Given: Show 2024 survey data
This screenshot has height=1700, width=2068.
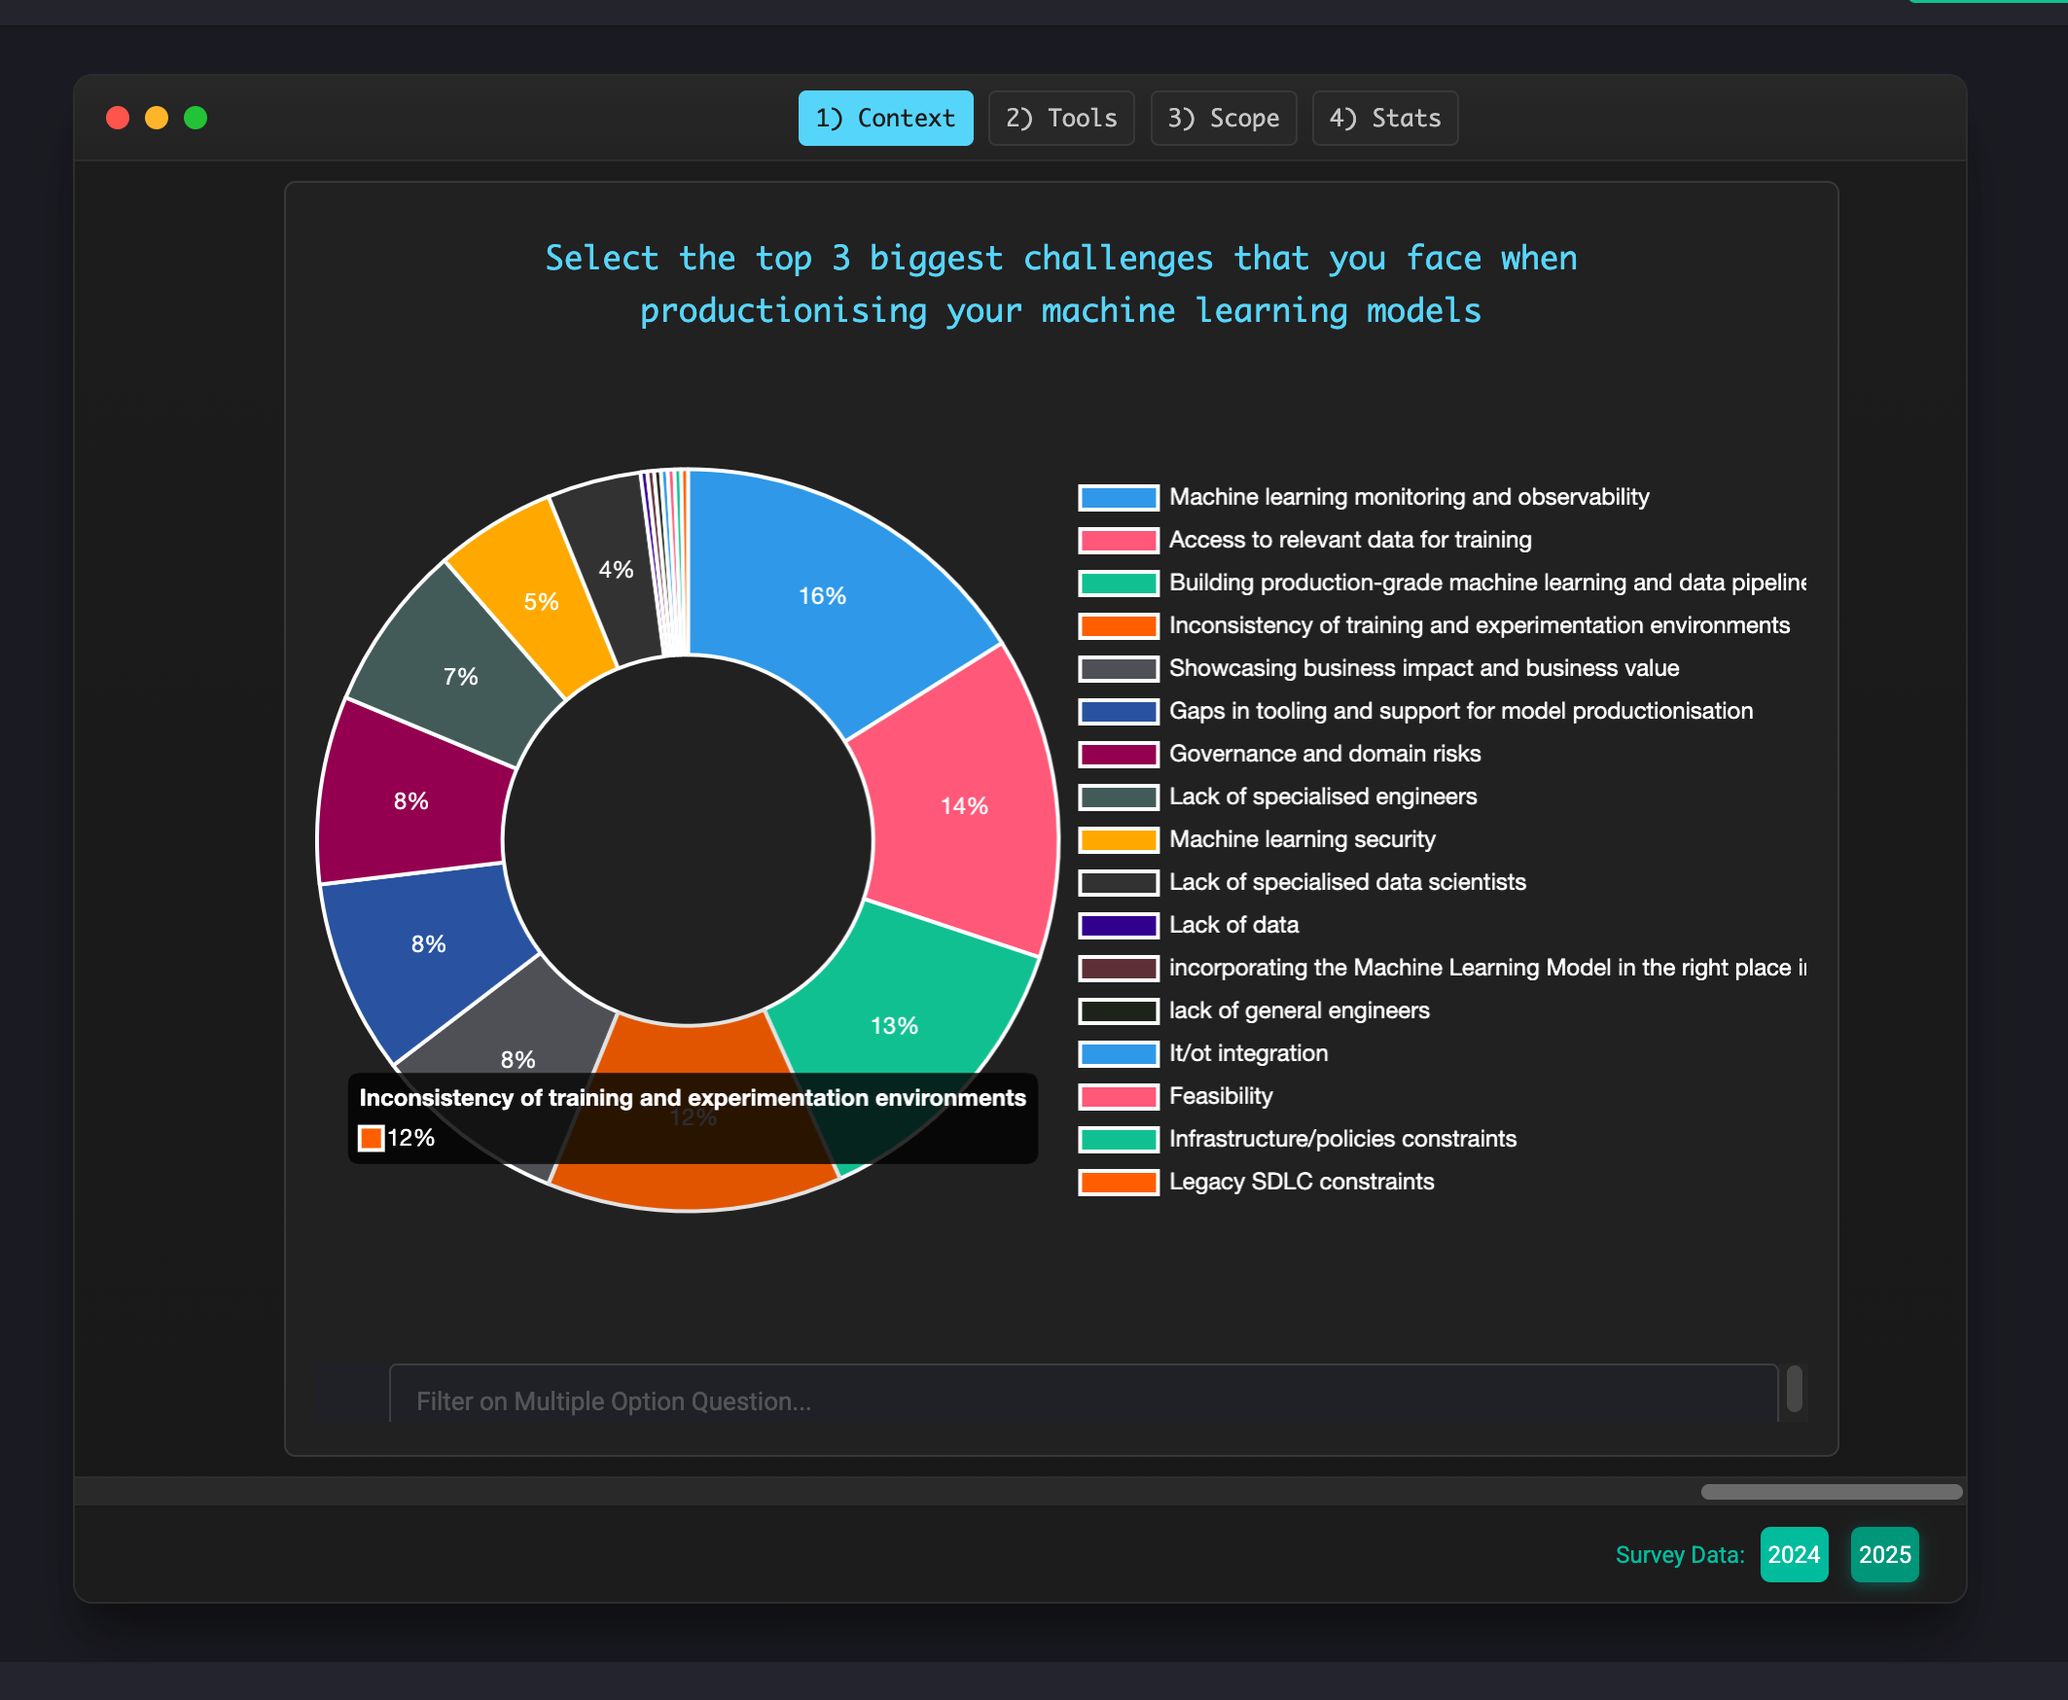Looking at the screenshot, I should [1793, 1554].
